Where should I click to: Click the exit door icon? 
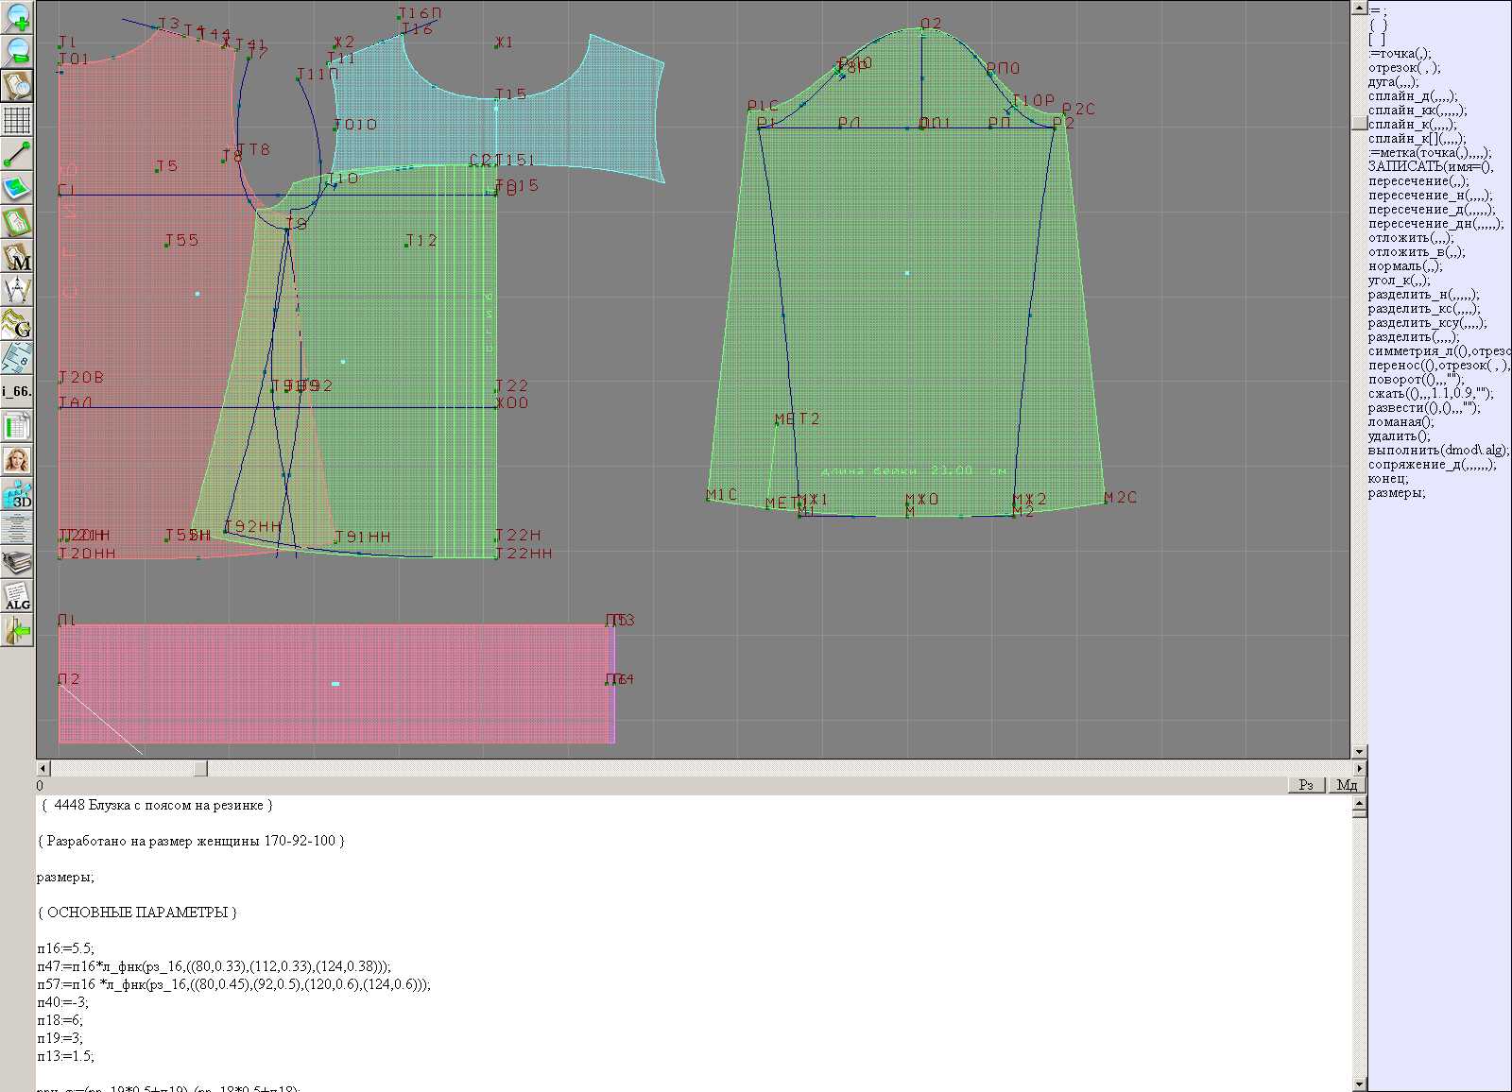(17, 630)
